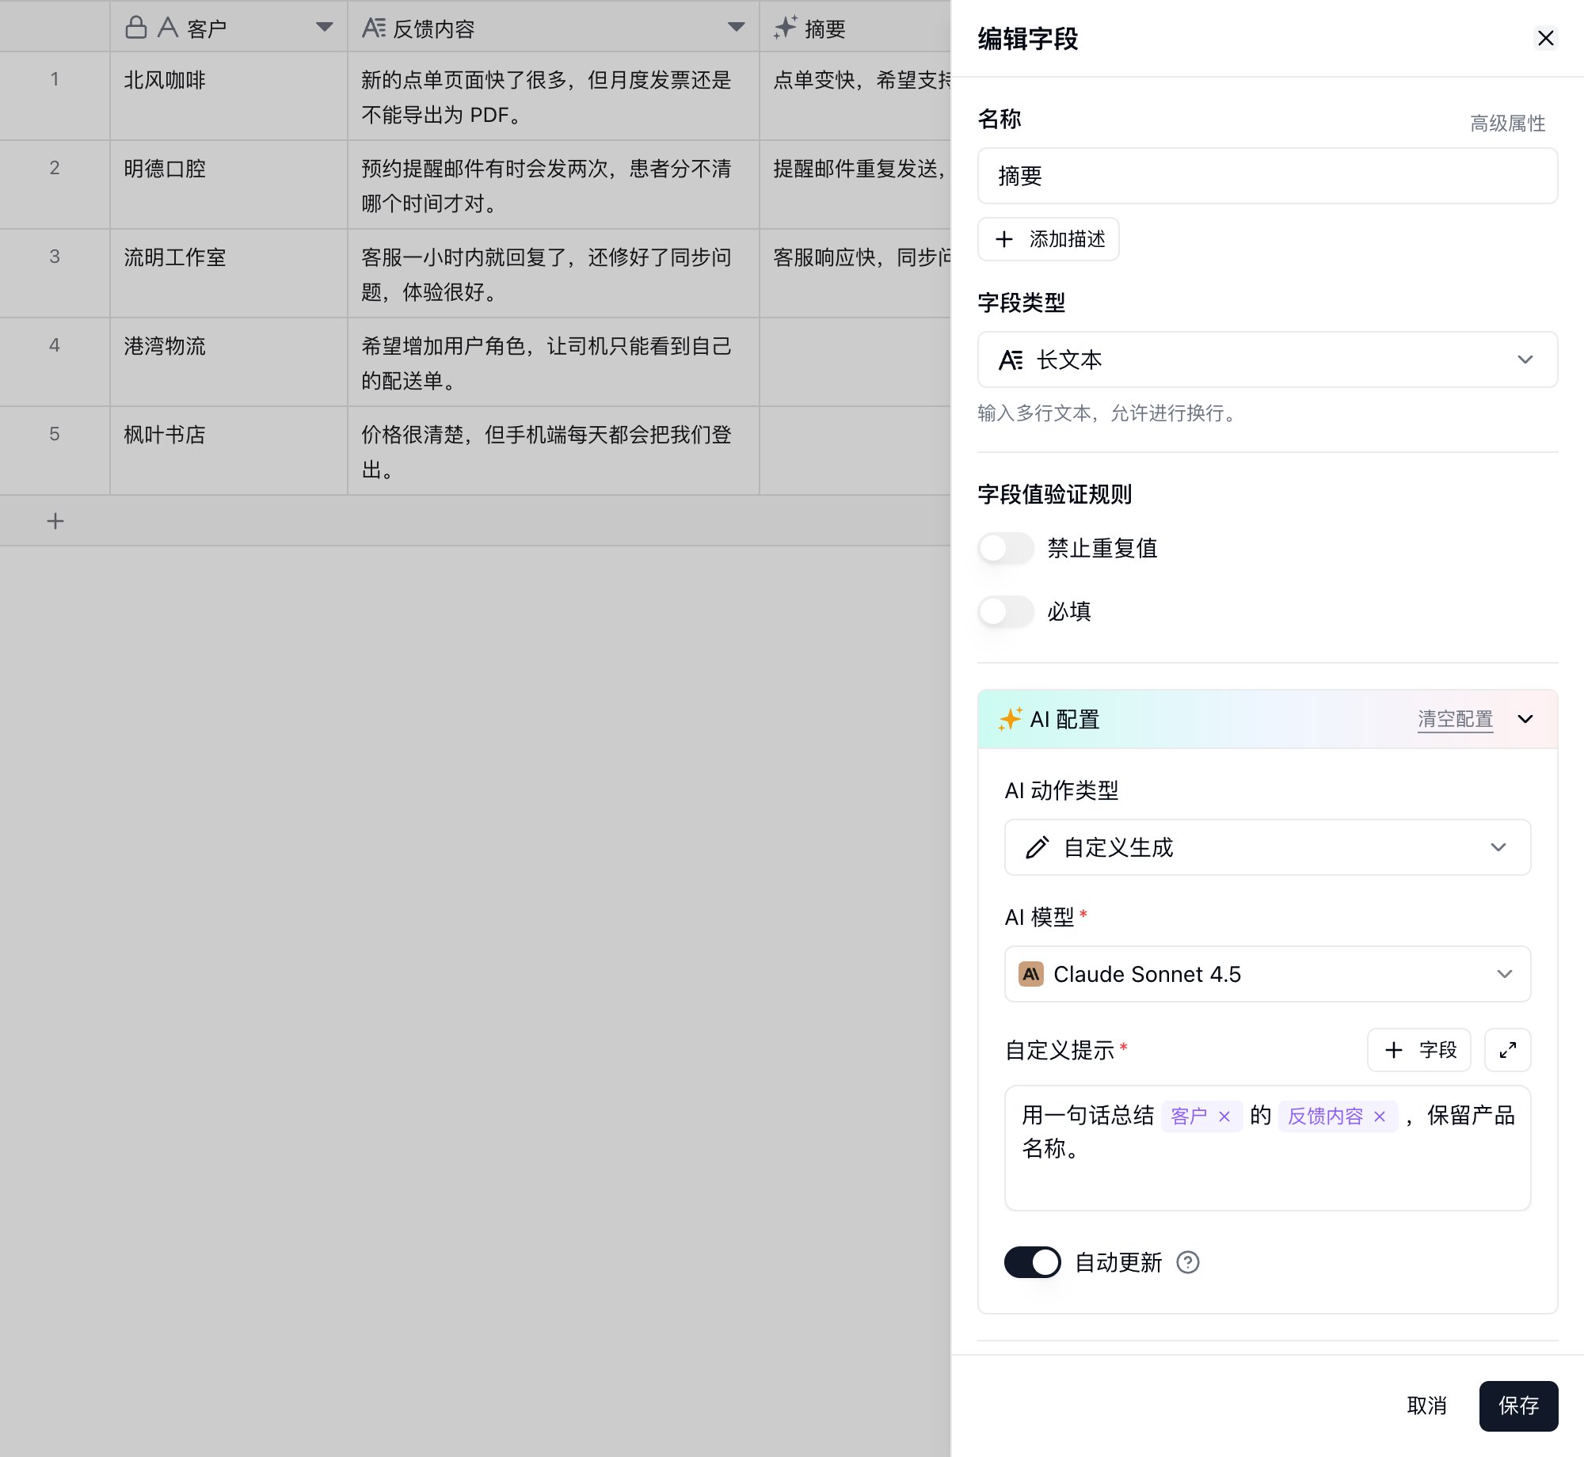
Task: Expand the custom prompt editor to fullscreen
Action: coord(1507,1050)
